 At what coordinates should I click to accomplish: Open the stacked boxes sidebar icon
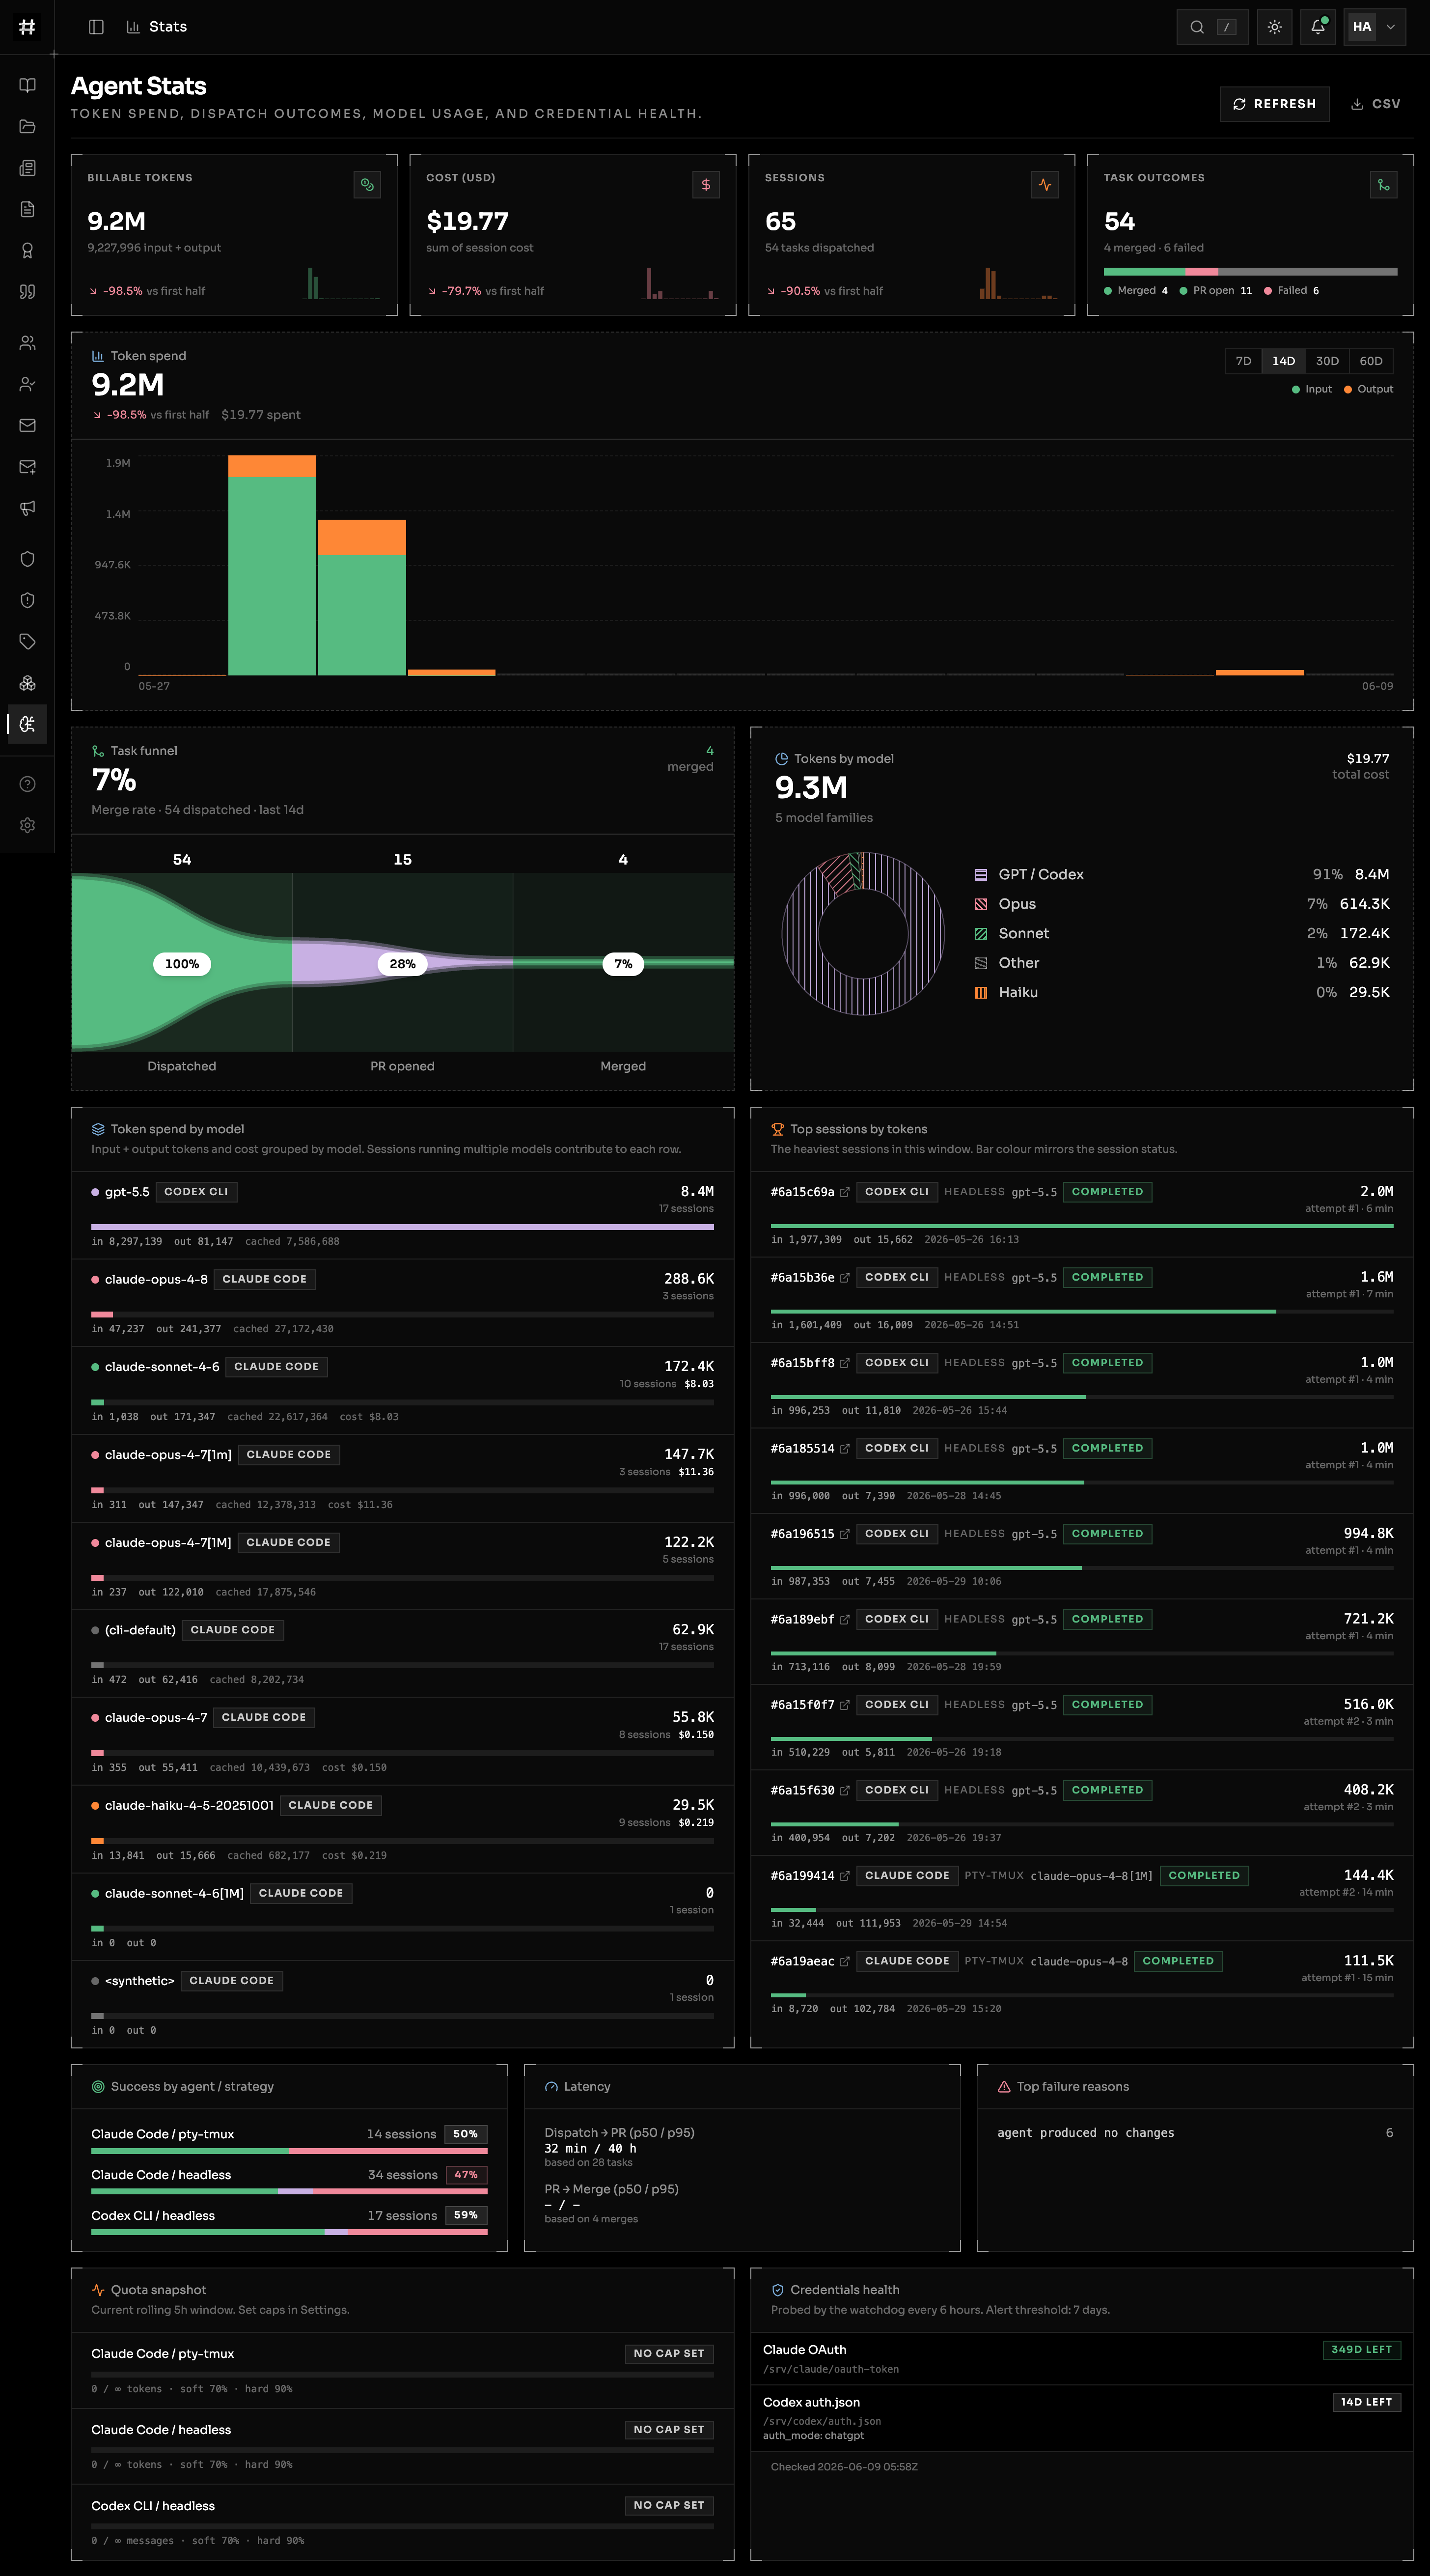[27, 683]
